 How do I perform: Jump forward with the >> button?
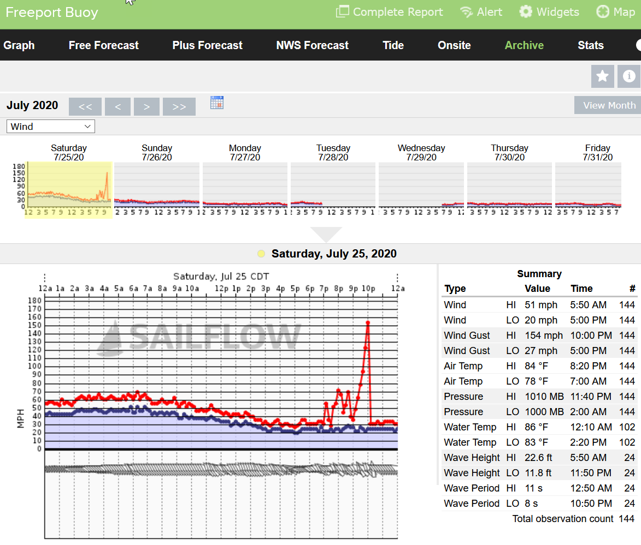coord(179,106)
